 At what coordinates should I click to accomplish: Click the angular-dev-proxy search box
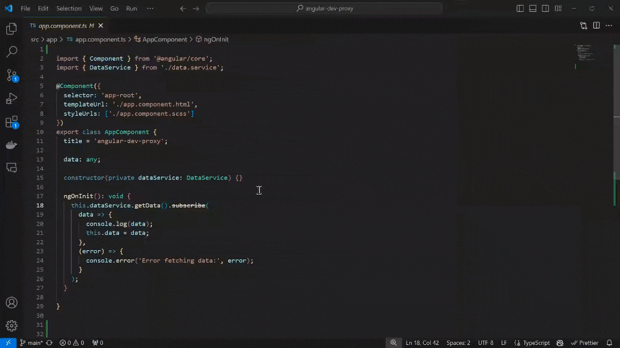324,9
